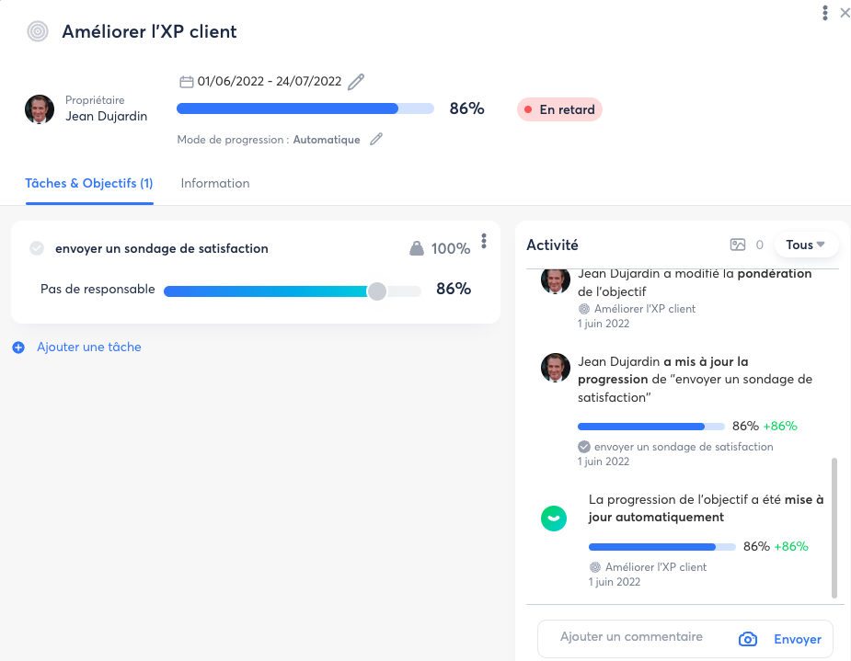Edit the progression mode pencil icon
This screenshot has width=851, height=661.
375,140
